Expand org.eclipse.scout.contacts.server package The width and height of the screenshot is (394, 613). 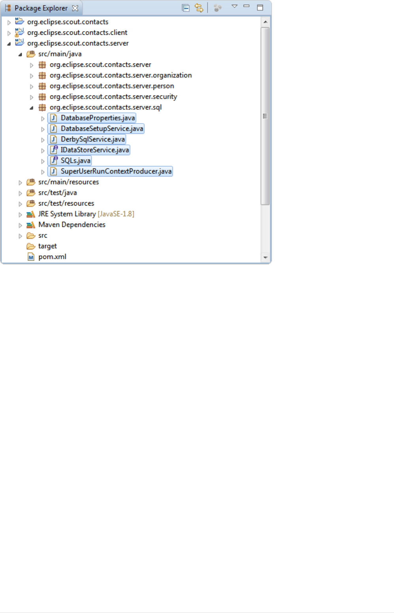(x=32, y=65)
